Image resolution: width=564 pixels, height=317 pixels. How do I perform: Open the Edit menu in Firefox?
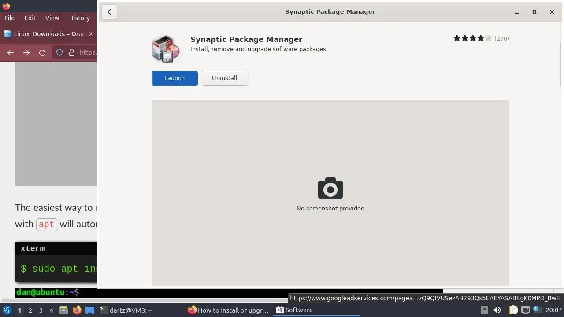click(30, 18)
